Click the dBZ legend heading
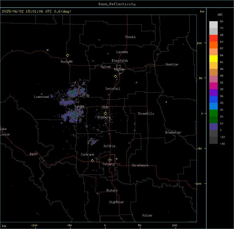Screen dimensions: 234x229 click(220, 15)
